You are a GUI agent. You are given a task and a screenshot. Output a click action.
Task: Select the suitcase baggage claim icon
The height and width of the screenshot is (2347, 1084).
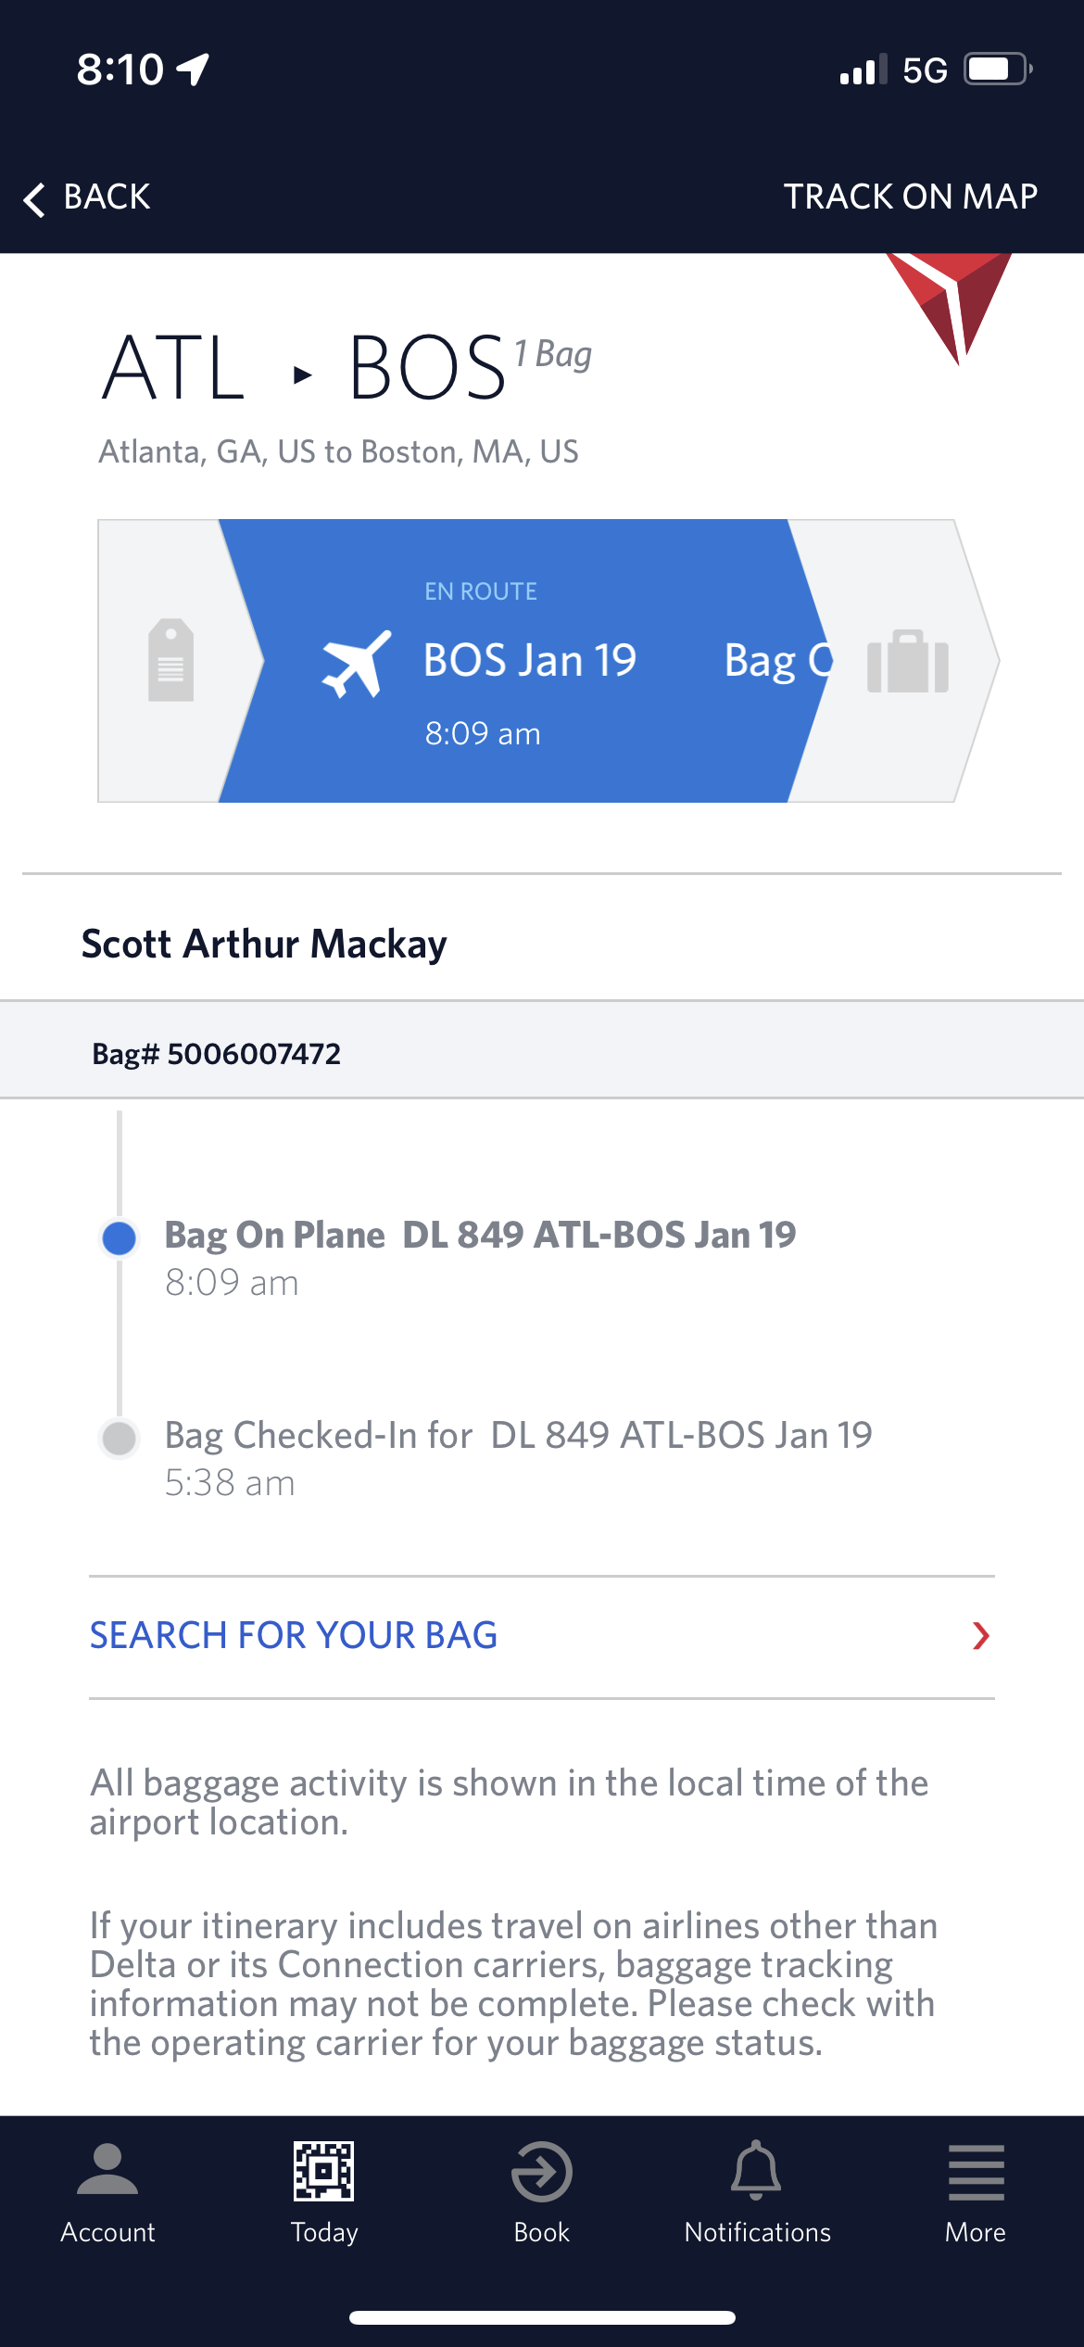[x=907, y=661]
